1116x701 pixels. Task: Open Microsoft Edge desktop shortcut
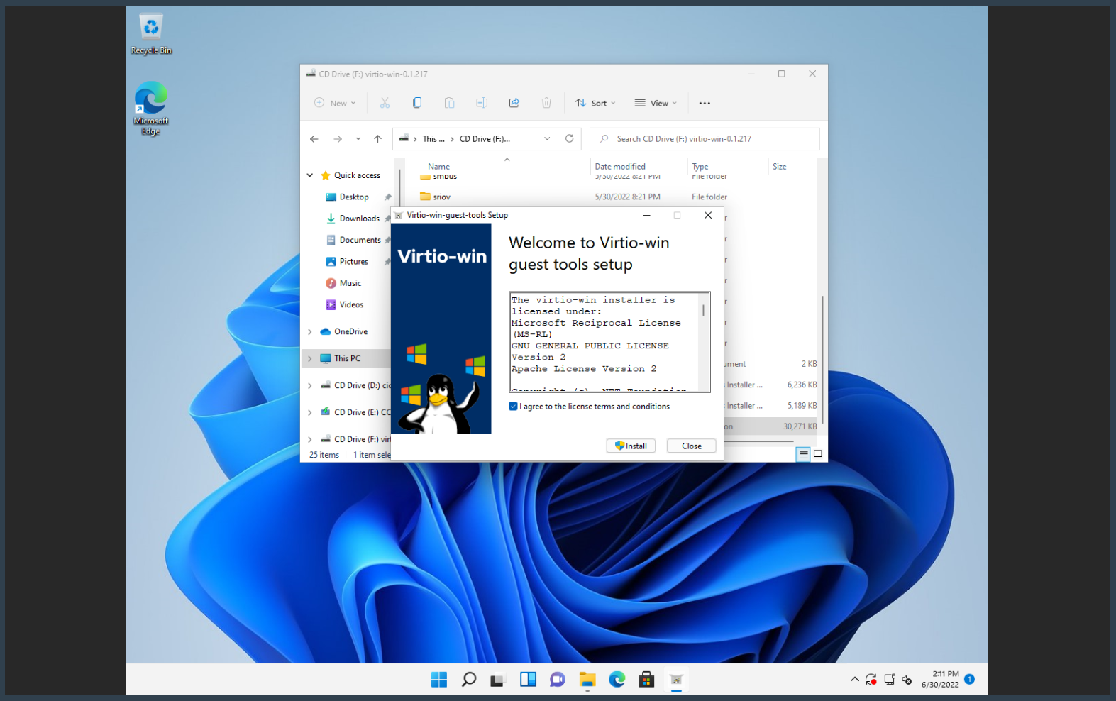click(x=150, y=108)
